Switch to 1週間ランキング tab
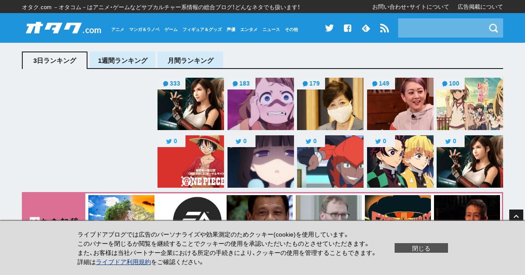Screen dimensions: 525x275 click(122, 60)
